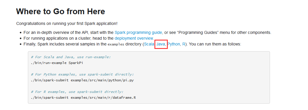Image resolution: width=308 pixels, height=110 pixels.
Task: Open the Python examples link
Action: tap(173, 44)
